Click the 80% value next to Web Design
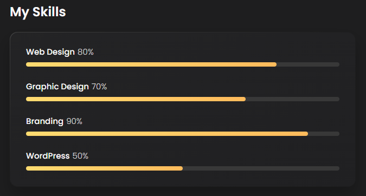The width and height of the screenshot is (366, 196). pos(86,52)
